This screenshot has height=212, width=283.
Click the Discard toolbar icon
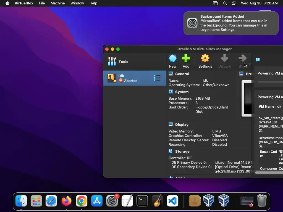click(224, 59)
